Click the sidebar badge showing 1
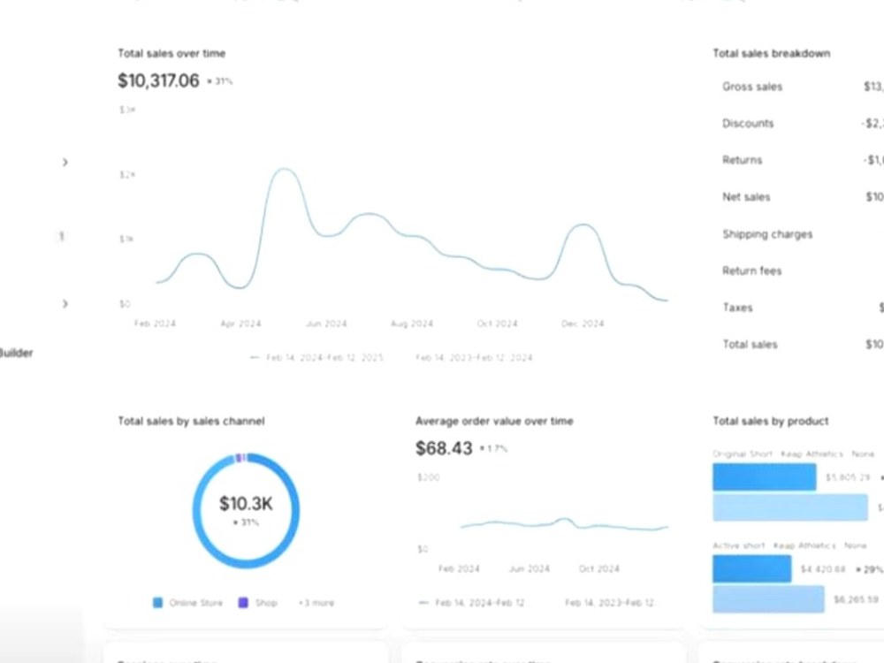884x663 pixels. (x=62, y=236)
